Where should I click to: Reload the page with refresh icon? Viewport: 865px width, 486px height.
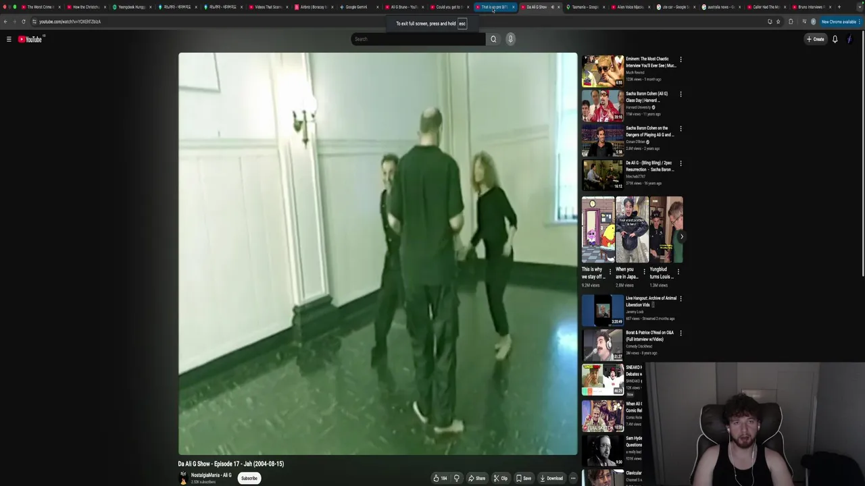coord(24,22)
